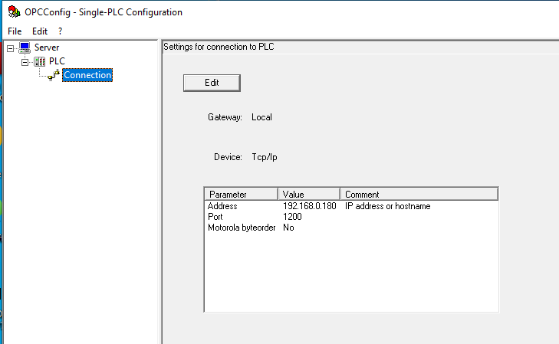
Task: Click the Comment column header
Action: 418,195
